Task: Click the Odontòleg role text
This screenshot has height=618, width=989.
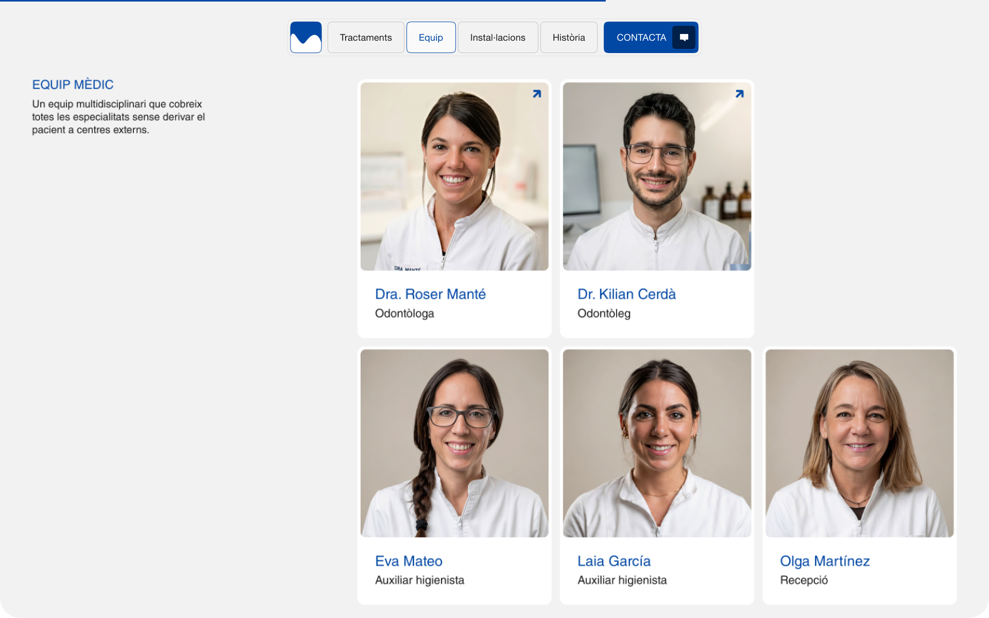Action: point(604,313)
